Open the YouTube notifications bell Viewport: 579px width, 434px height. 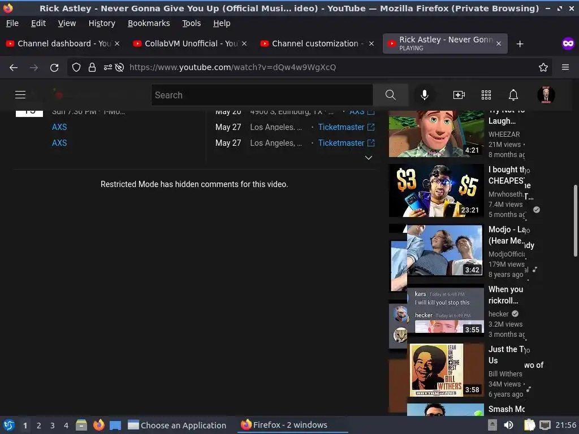tap(513, 95)
